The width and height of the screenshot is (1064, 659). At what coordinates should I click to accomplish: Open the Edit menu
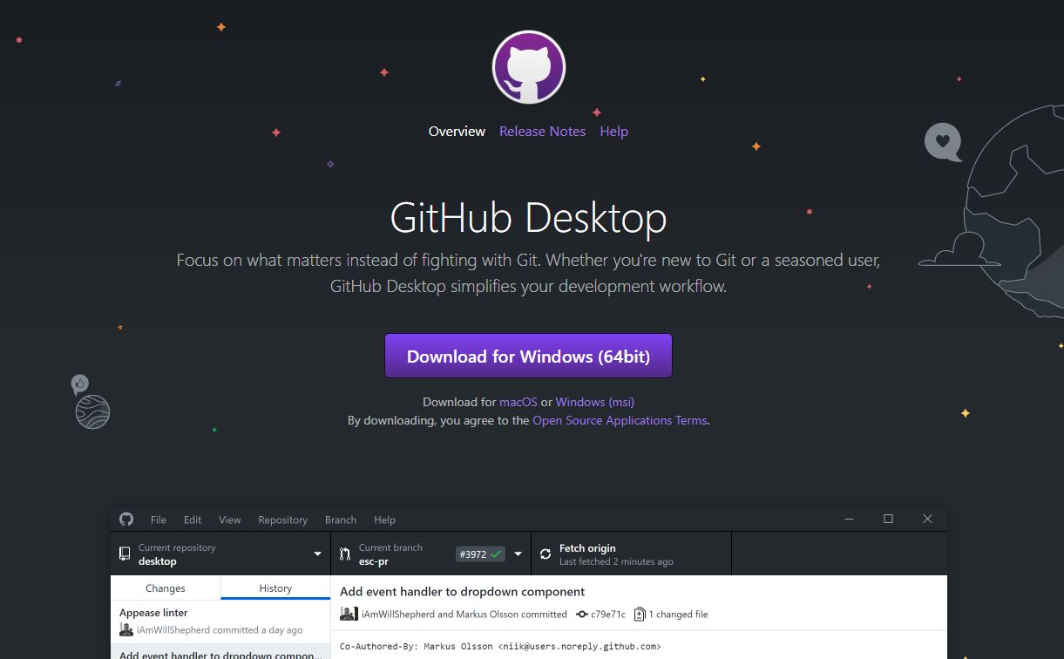click(x=193, y=520)
